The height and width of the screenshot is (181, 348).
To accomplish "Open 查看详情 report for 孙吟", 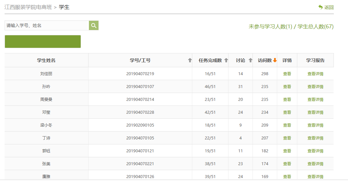I will coord(315,87).
